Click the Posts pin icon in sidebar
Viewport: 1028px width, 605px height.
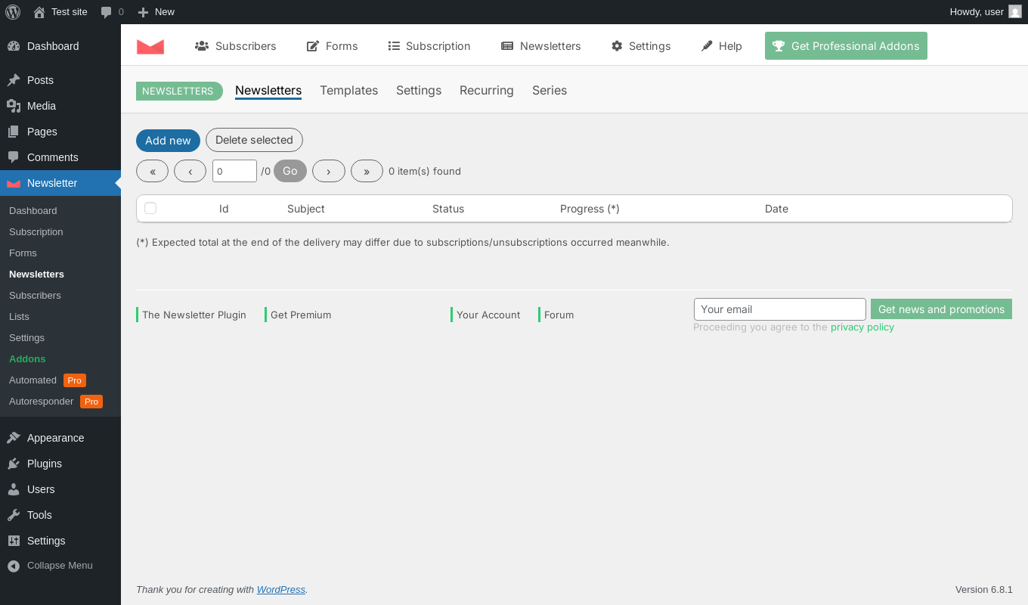pos(14,80)
